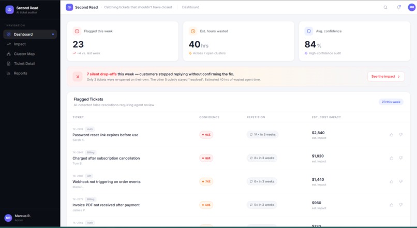Open ticket Password reset link expires before use
Viewport: 417px width, 228px height.
coord(106,135)
